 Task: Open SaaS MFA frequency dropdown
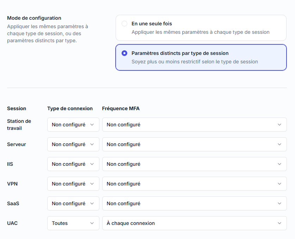click(194, 203)
